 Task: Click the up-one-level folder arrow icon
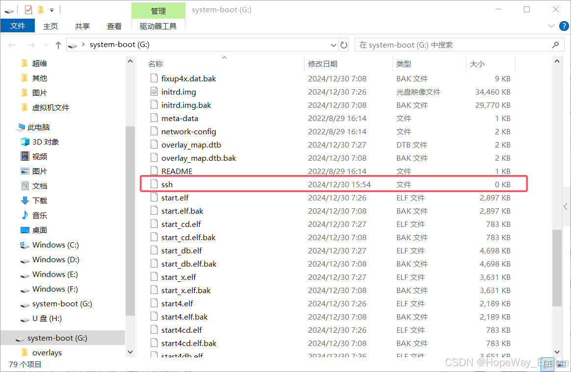(58, 45)
